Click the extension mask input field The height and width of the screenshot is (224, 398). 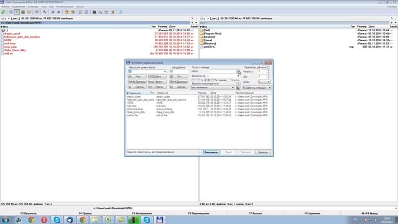point(179,72)
